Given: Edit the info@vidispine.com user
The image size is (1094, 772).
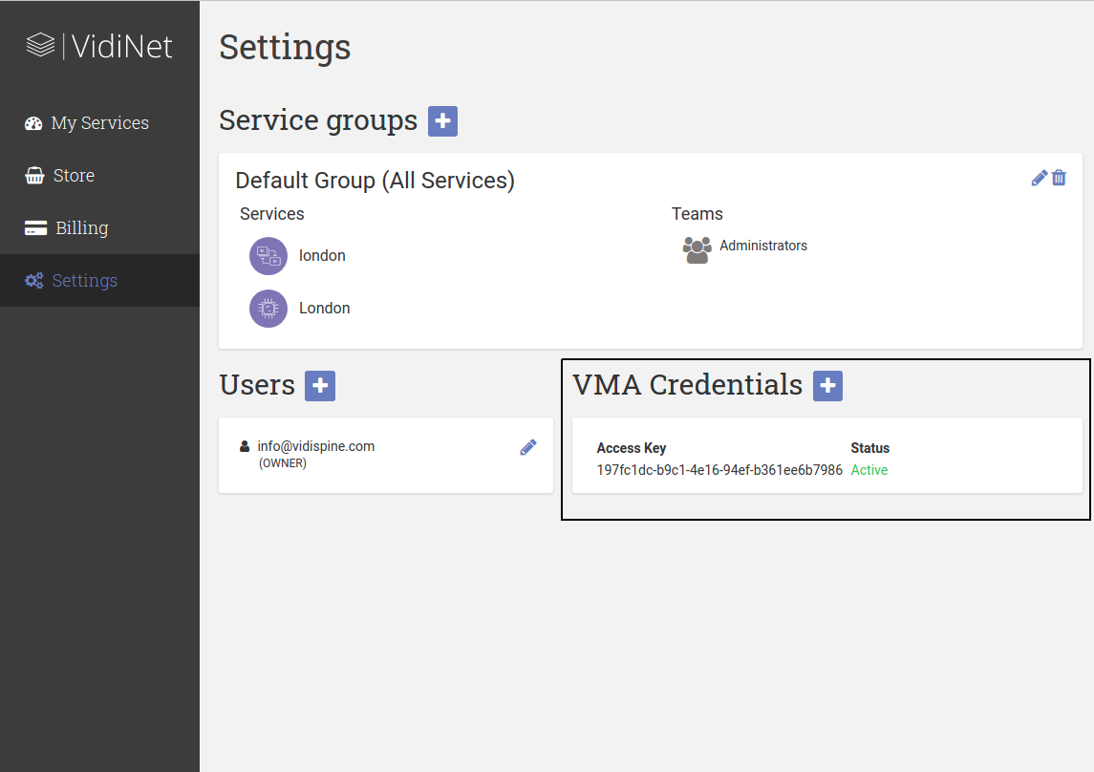Looking at the screenshot, I should (528, 447).
